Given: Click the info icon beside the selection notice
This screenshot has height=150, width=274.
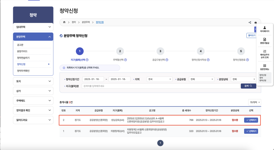Looking at the screenshot, I should pos(64,68).
